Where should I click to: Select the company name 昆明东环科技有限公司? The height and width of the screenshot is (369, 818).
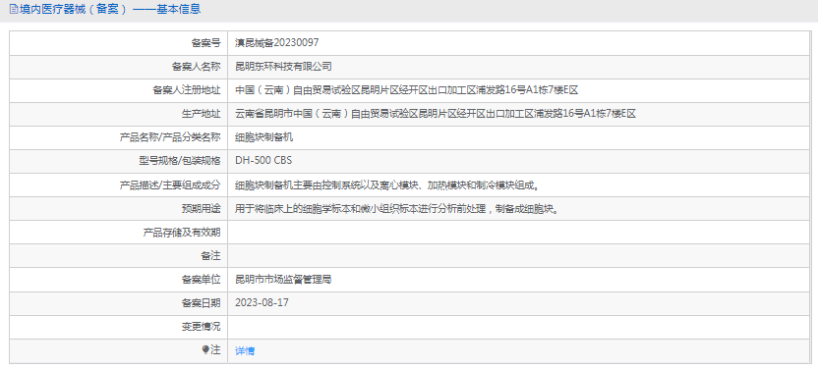pos(283,67)
